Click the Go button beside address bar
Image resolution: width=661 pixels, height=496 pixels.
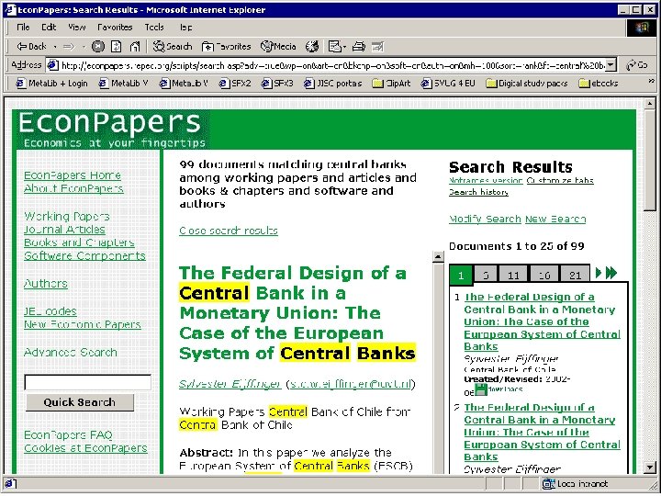coord(636,65)
